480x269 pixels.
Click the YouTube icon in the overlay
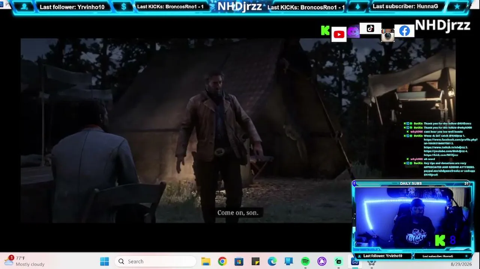pyautogui.click(x=339, y=35)
